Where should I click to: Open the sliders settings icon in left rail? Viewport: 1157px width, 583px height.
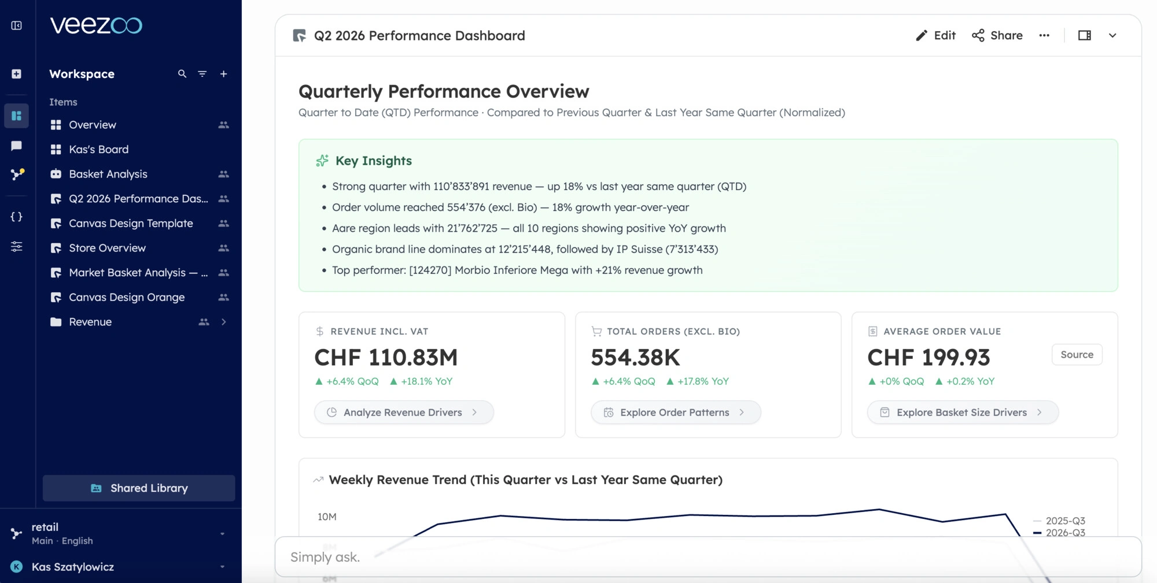point(16,247)
